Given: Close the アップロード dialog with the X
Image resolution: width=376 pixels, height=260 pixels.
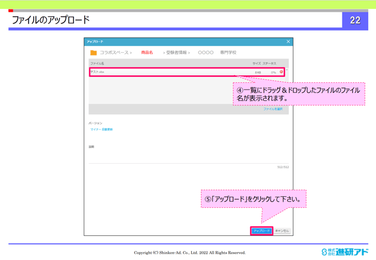Looking at the screenshot, I should click(288, 41).
